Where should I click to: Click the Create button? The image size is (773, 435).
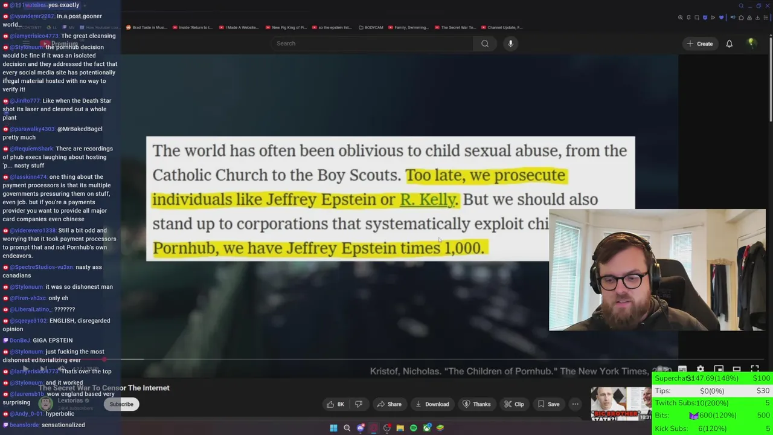[x=699, y=43]
